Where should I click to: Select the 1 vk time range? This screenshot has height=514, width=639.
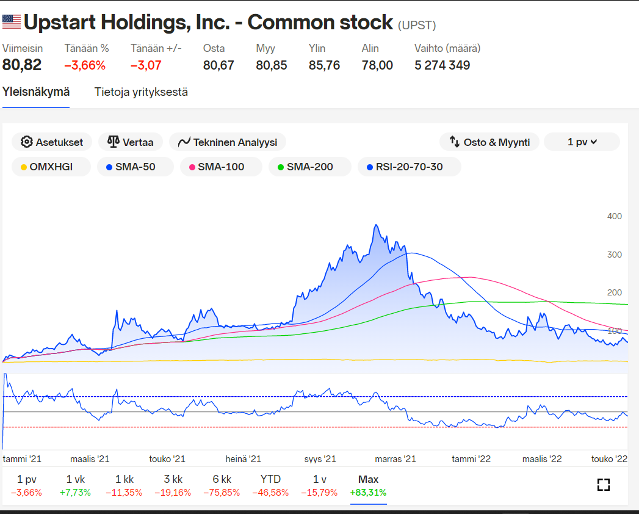click(x=76, y=485)
